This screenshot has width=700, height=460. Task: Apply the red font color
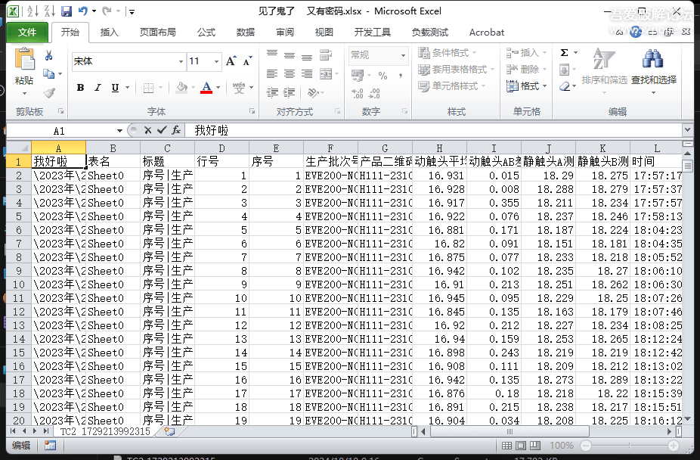[x=206, y=88]
